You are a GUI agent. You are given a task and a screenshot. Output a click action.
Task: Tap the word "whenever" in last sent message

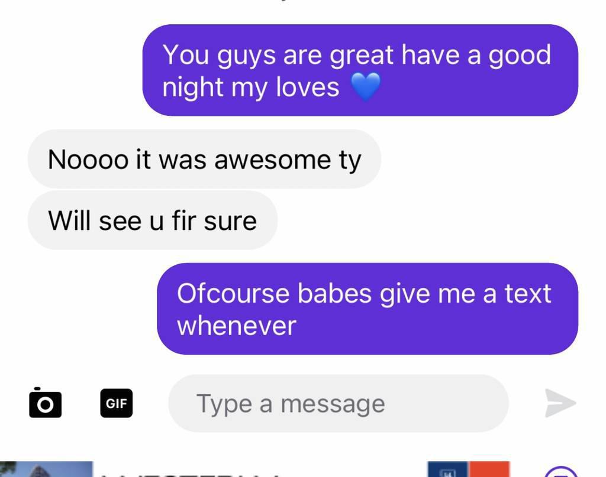[x=237, y=326]
